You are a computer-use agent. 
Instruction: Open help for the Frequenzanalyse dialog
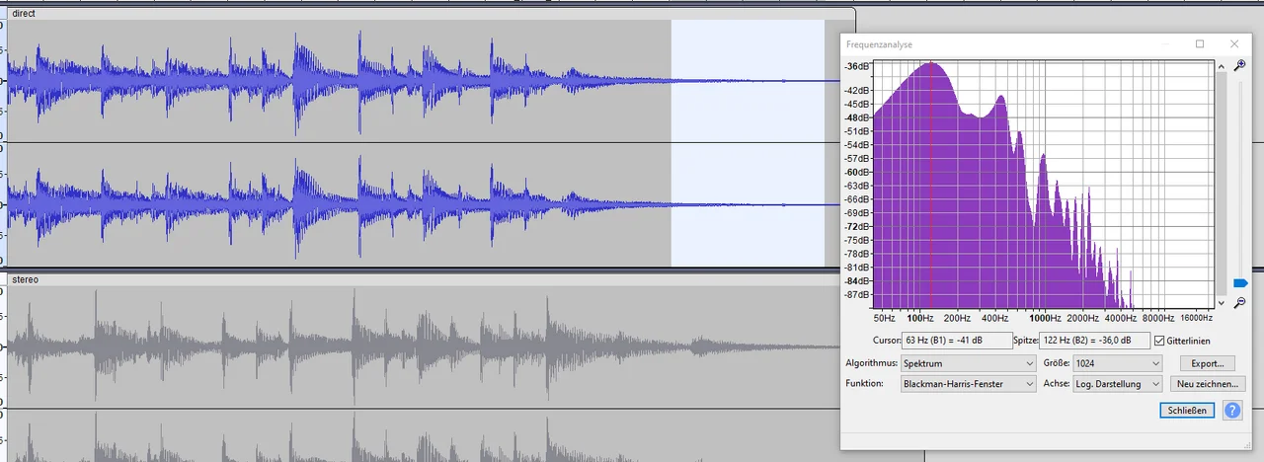point(1231,411)
